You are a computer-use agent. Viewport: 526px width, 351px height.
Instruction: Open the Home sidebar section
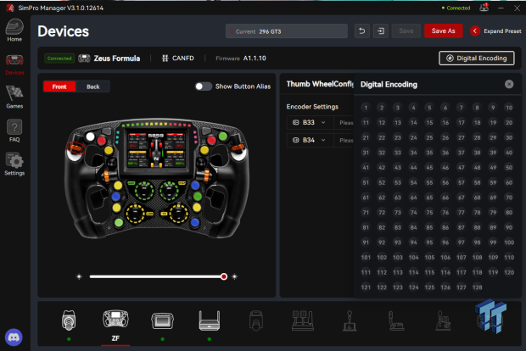[x=14, y=31]
